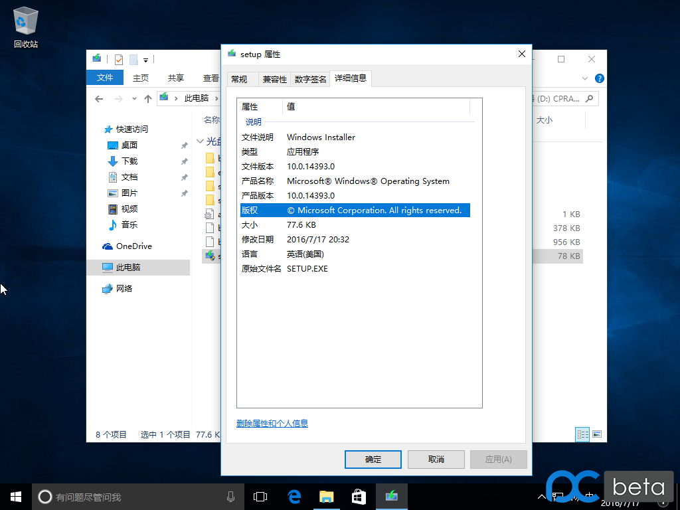Image resolution: width=680 pixels, height=510 pixels.
Task: Select the 产品名称 row
Action: tap(355, 181)
